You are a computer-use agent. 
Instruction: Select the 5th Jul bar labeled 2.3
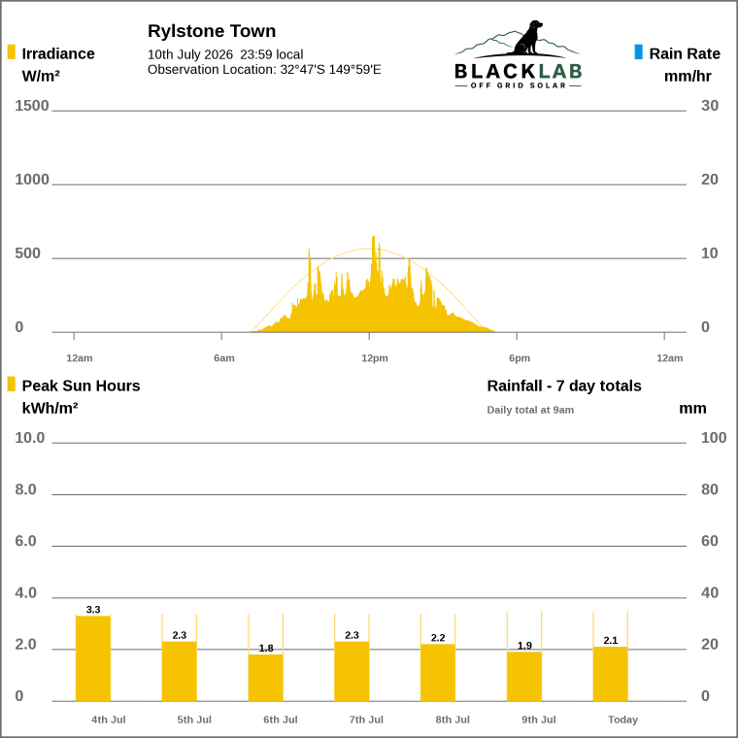(x=180, y=671)
